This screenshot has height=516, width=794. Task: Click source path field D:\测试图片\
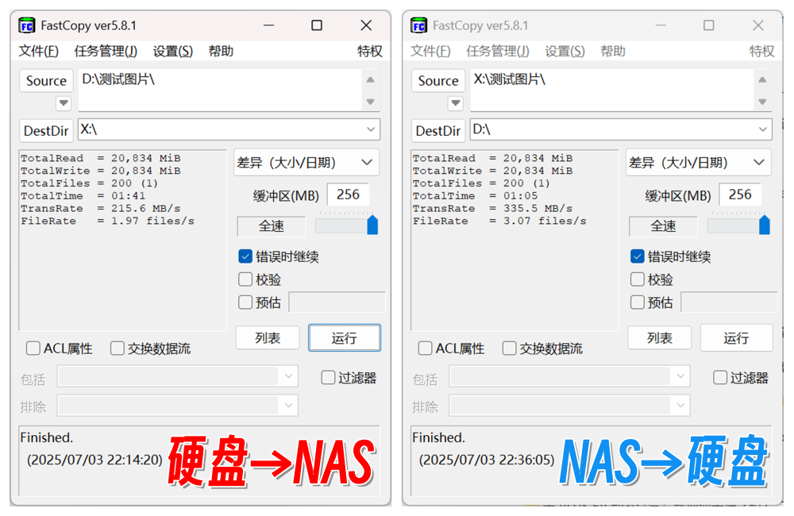tap(220, 90)
